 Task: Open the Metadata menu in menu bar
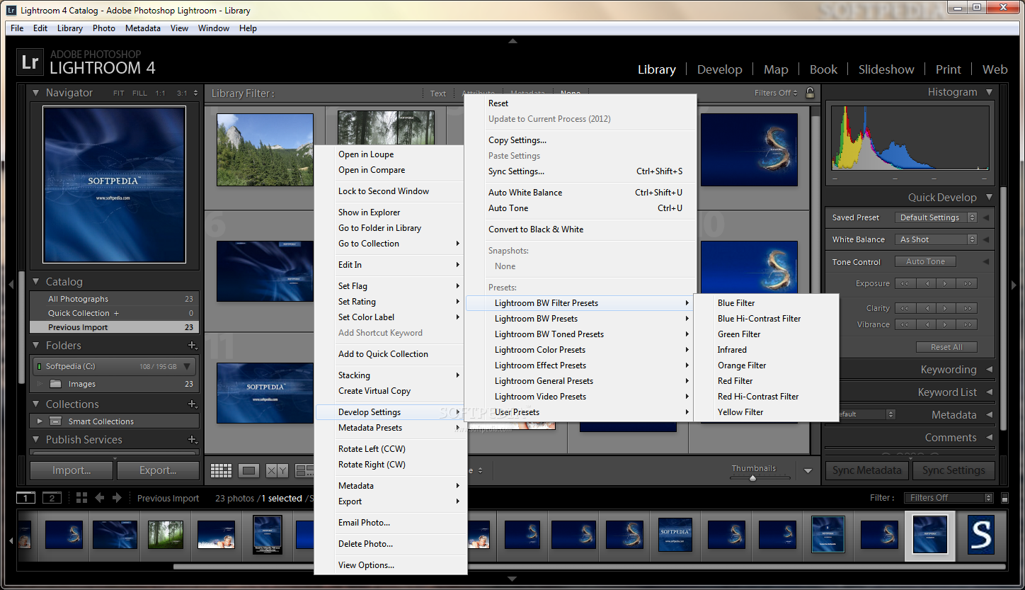tap(143, 28)
